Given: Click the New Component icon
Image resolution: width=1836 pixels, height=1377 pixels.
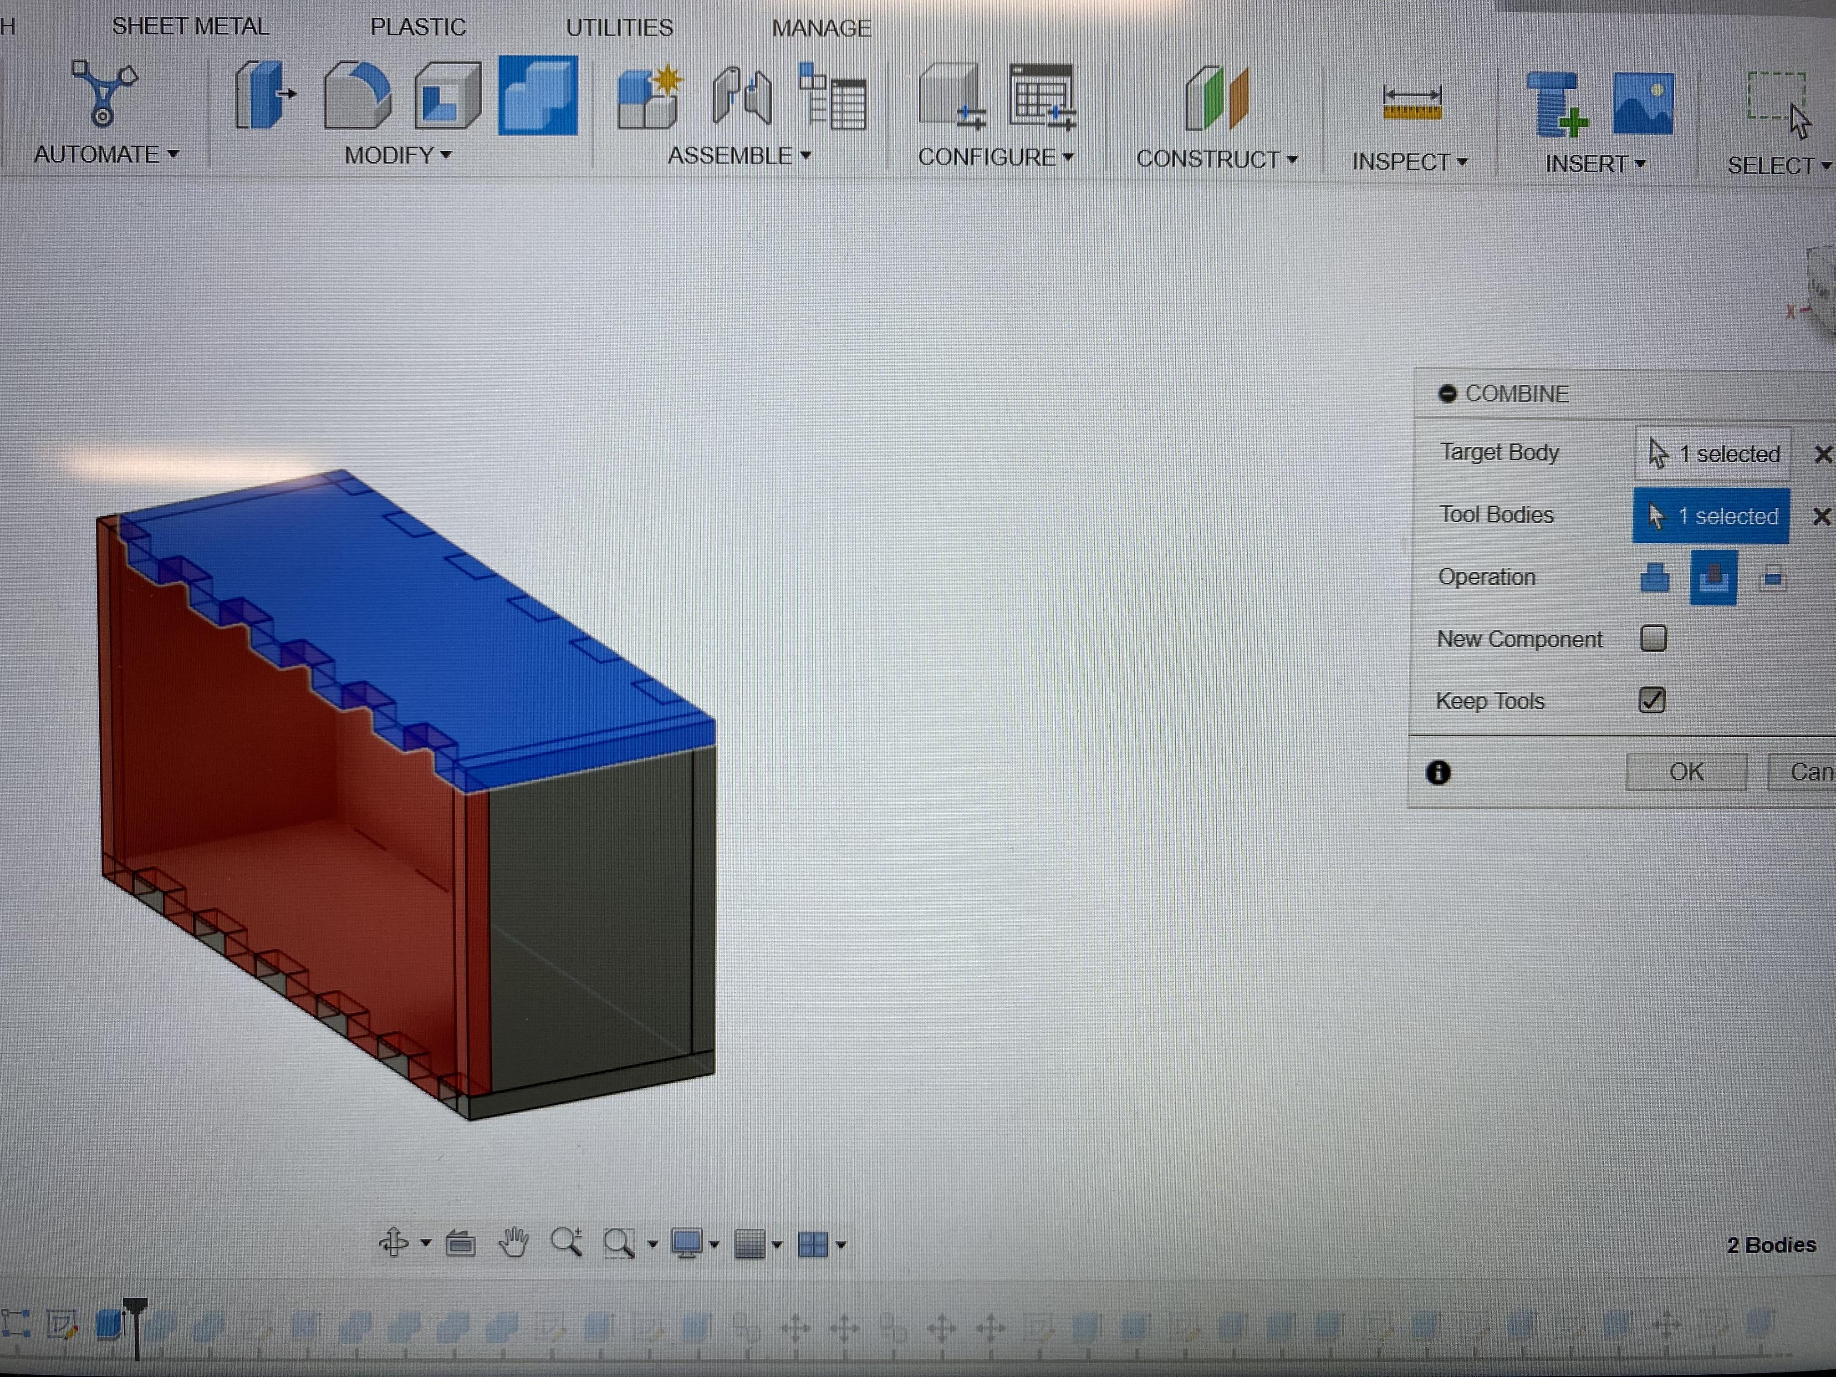Looking at the screenshot, I should [650, 97].
